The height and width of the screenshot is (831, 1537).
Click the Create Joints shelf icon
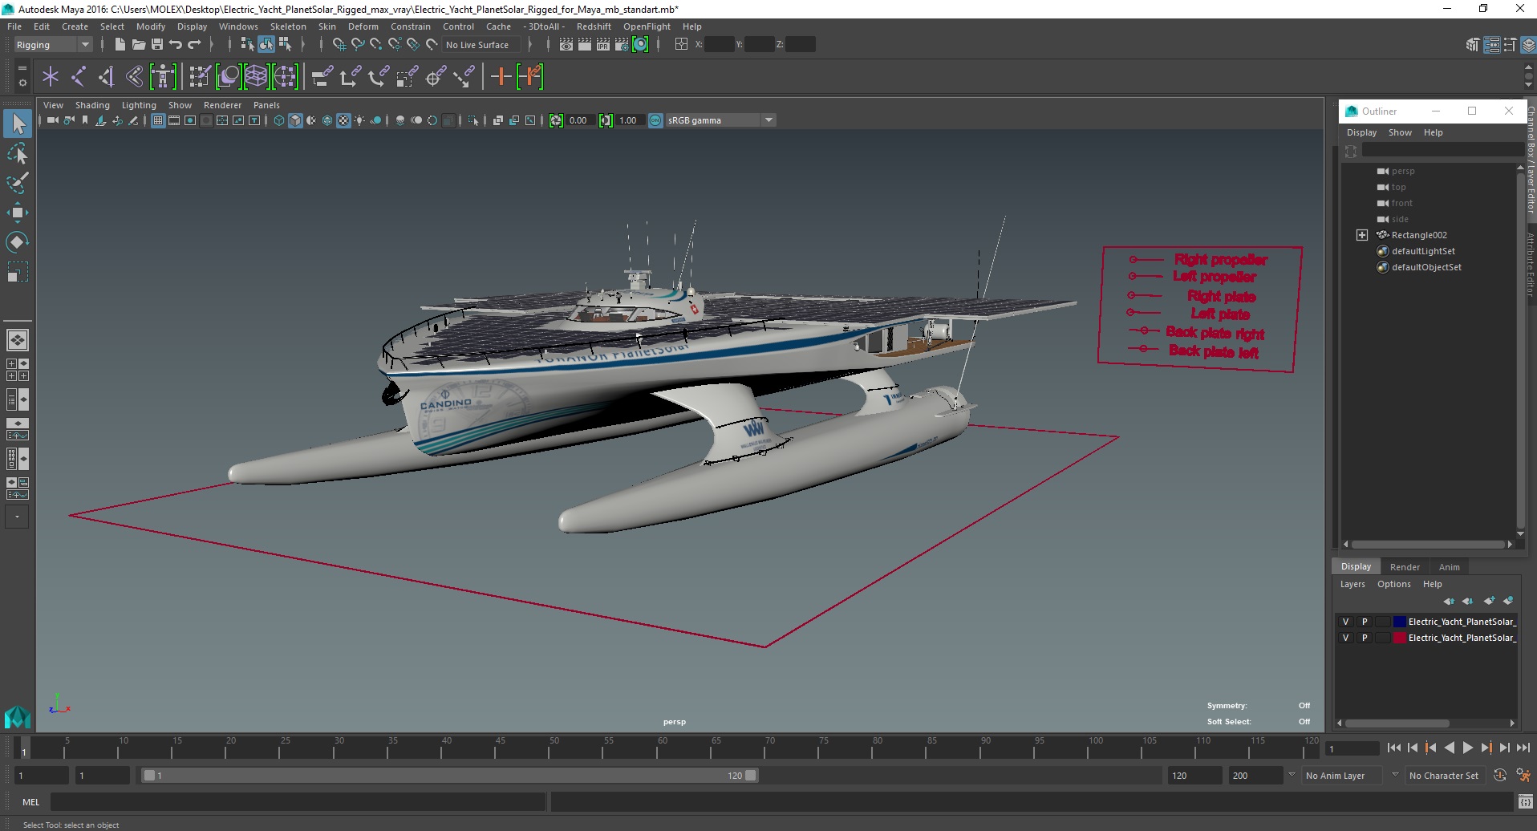[79, 77]
